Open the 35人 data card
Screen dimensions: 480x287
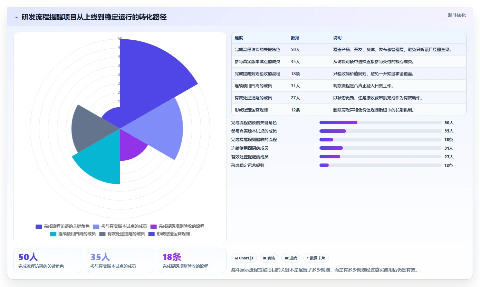click(x=120, y=260)
